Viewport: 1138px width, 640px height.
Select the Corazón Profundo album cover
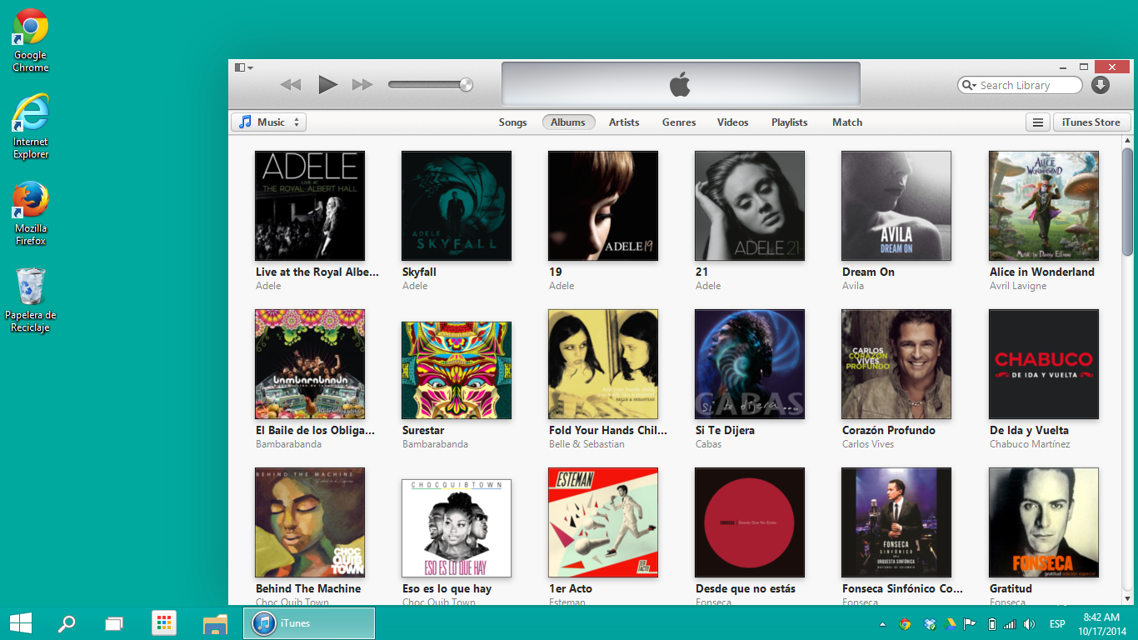896,364
